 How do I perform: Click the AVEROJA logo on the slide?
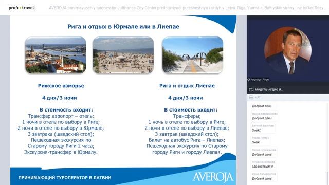tap(213, 177)
